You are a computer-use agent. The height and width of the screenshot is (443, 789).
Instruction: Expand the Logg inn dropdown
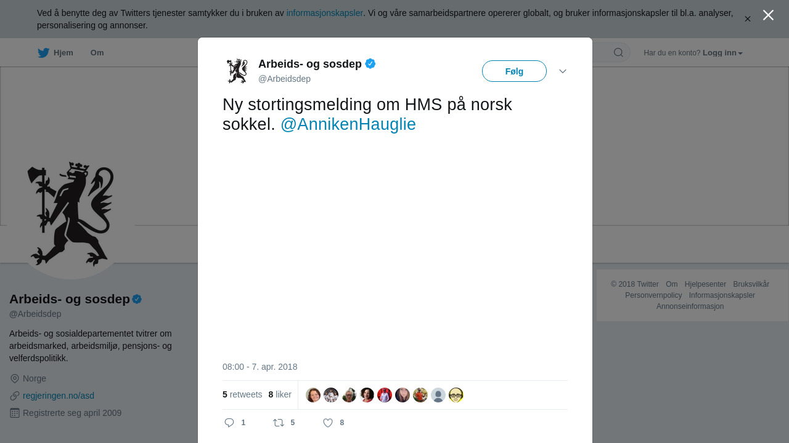point(722,53)
